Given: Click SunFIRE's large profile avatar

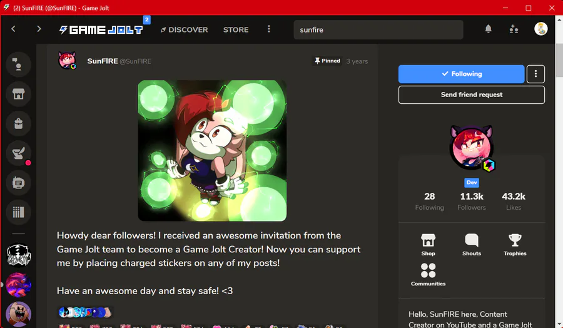Looking at the screenshot, I should pos(472,147).
